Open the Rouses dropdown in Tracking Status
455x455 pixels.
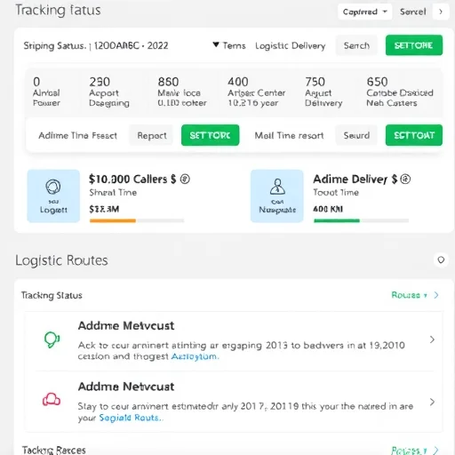click(x=410, y=295)
